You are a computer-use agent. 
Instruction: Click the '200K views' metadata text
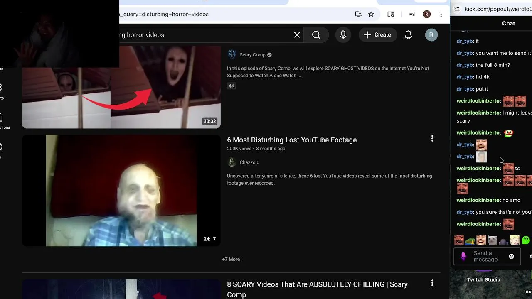pyautogui.click(x=239, y=149)
